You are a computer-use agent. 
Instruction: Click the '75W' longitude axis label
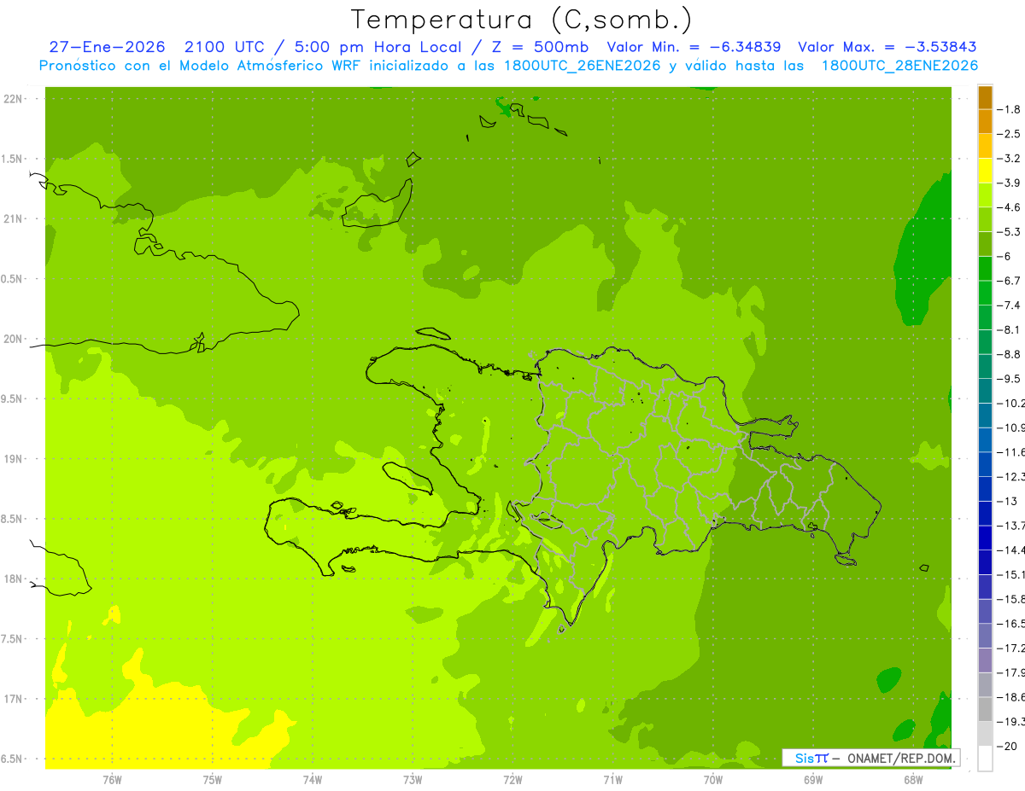pyautogui.click(x=213, y=780)
